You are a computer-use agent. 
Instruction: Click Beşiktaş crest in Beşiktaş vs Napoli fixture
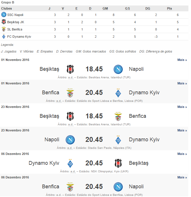click(71, 69)
